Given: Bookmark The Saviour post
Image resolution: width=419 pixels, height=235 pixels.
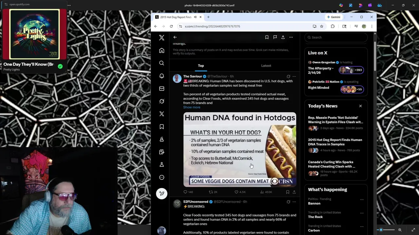Looking at the screenshot, I should 287,192.
